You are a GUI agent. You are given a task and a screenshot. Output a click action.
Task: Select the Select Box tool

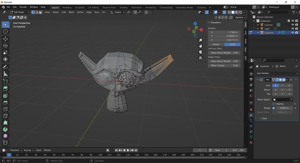[5, 24]
